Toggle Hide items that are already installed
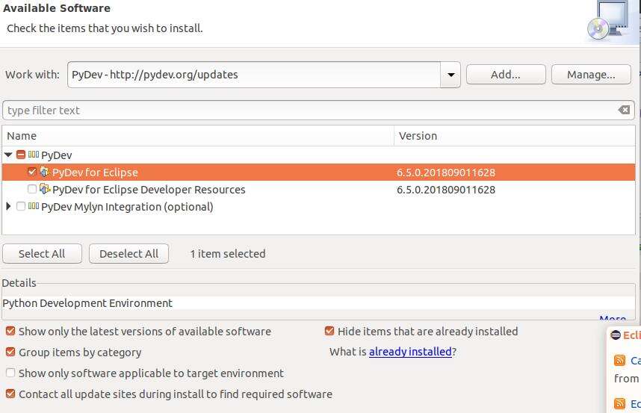Image resolution: width=641 pixels, height=413 pixels. [329, 331]
